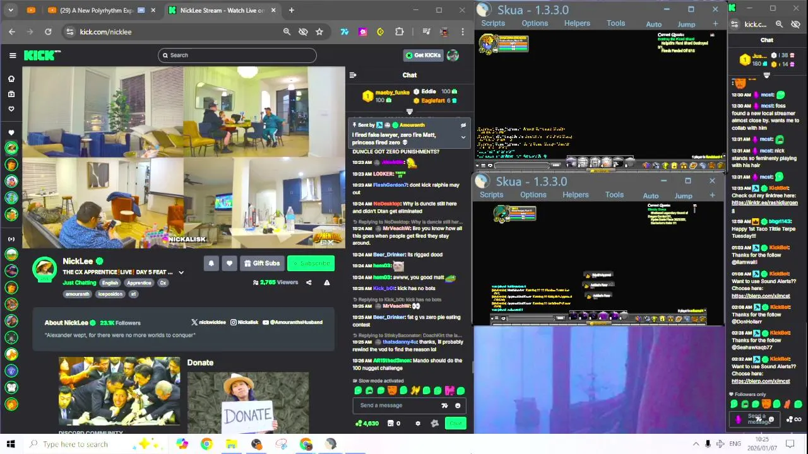Click the green Subscribe button

pos(311,264)
